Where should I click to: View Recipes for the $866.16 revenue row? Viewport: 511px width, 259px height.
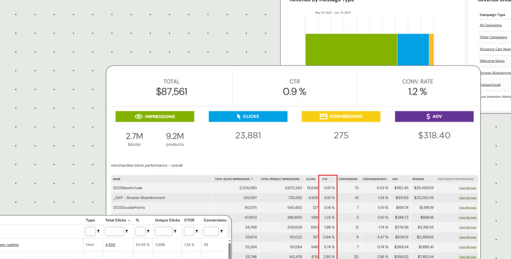click(x=468, y=217)
